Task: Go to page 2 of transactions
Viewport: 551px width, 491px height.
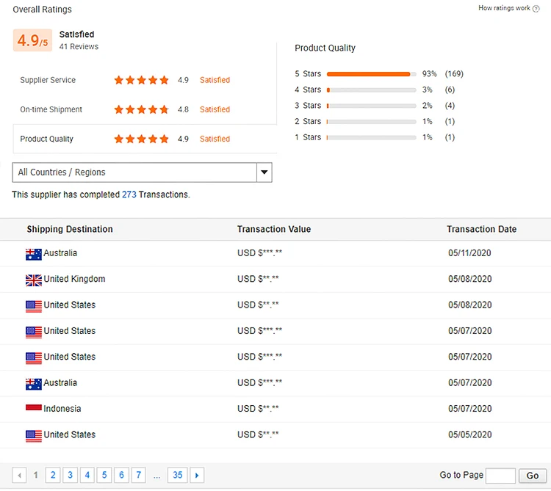Action: [x=53, y=476]
